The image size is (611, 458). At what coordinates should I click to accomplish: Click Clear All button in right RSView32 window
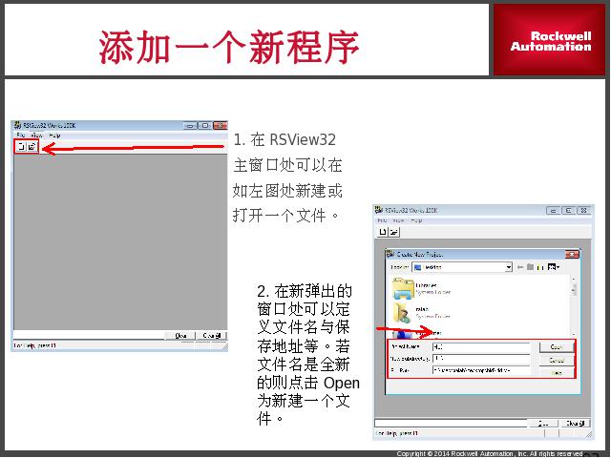tap(575, 424)
